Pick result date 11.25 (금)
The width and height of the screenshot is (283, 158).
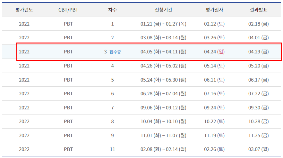[x=259, y=136]
